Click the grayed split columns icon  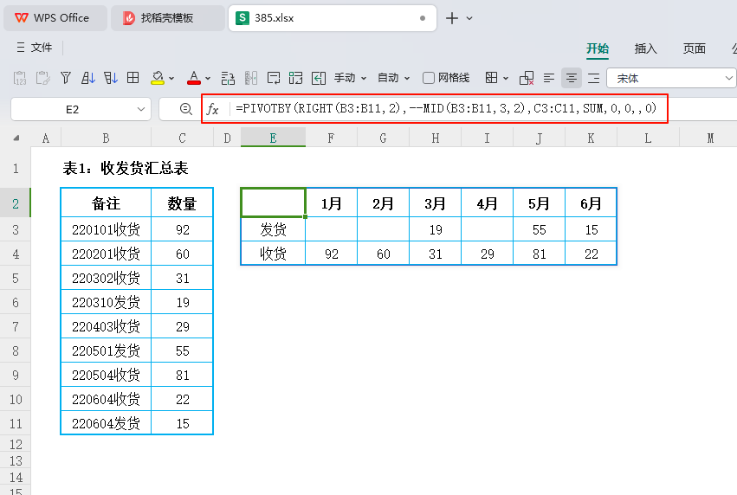tap(251, 78)
